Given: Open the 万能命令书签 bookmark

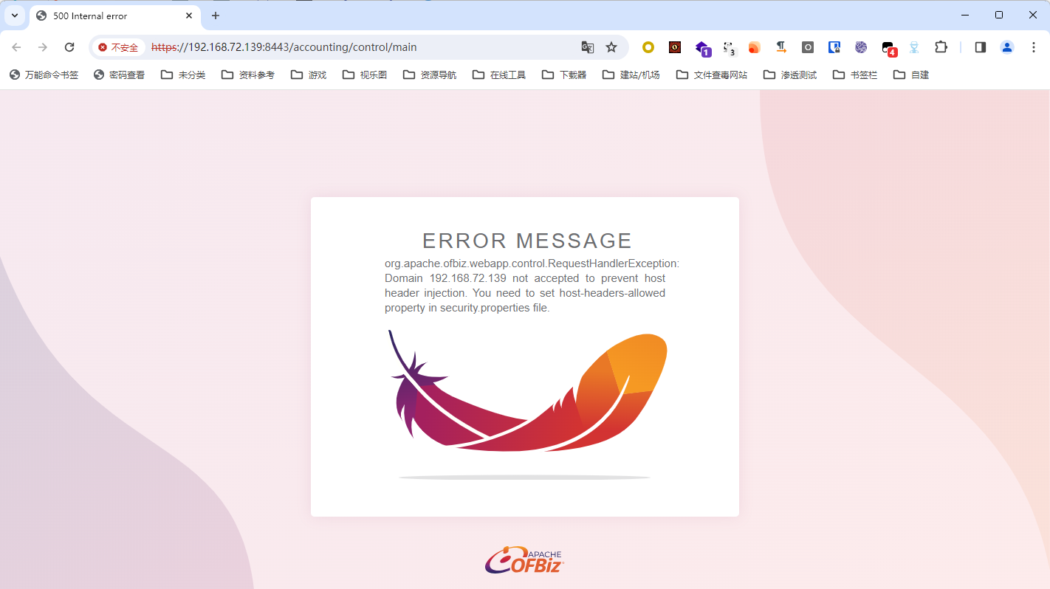Looking at the screenshot, I should click(44, 75).
